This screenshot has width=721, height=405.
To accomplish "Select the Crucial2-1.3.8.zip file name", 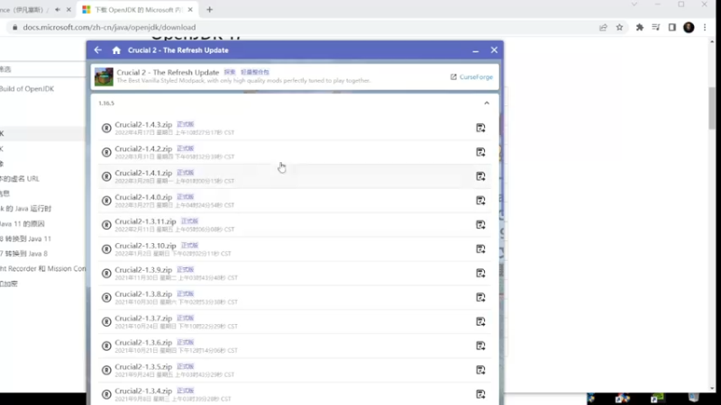I will [x=143, y=294].
